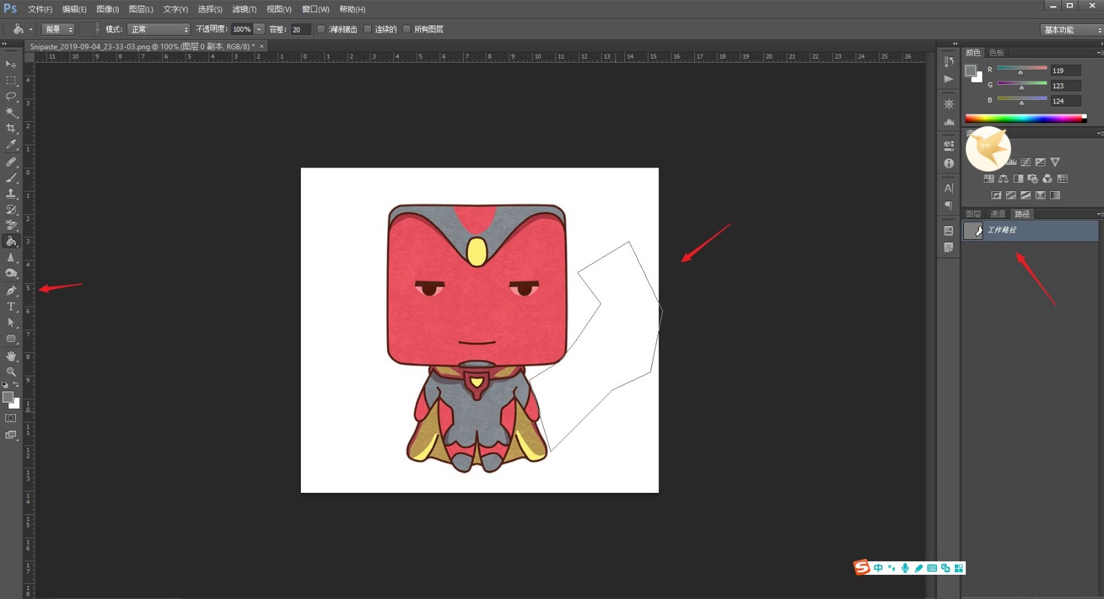Screen dimensions: 1104x599
Task: Select the Zoom tool
Action: pos(11,372)
